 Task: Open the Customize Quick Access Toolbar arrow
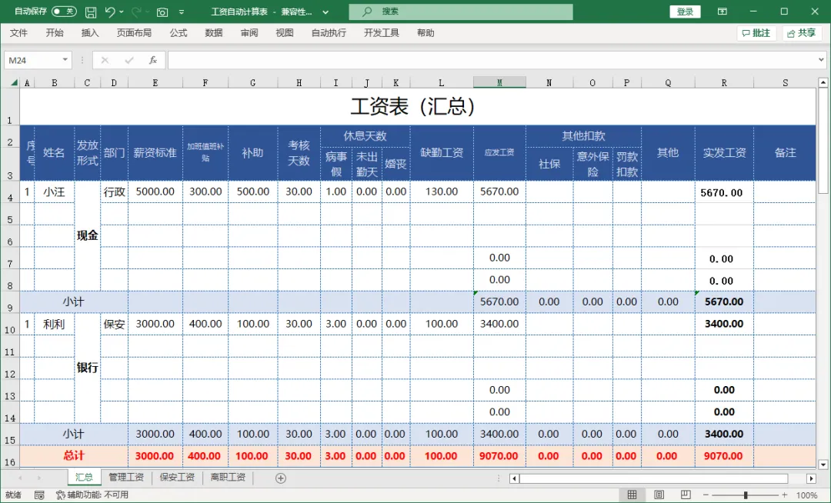(182, 12)
